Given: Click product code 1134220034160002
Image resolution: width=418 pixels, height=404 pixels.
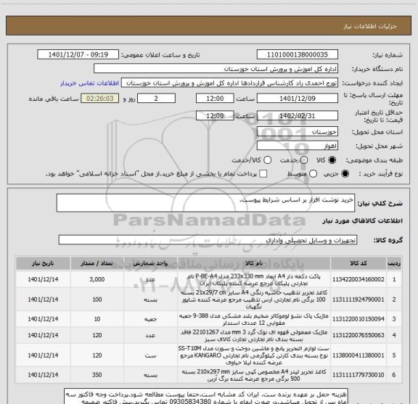Looking at the screenshot, I should pos(358,279).
